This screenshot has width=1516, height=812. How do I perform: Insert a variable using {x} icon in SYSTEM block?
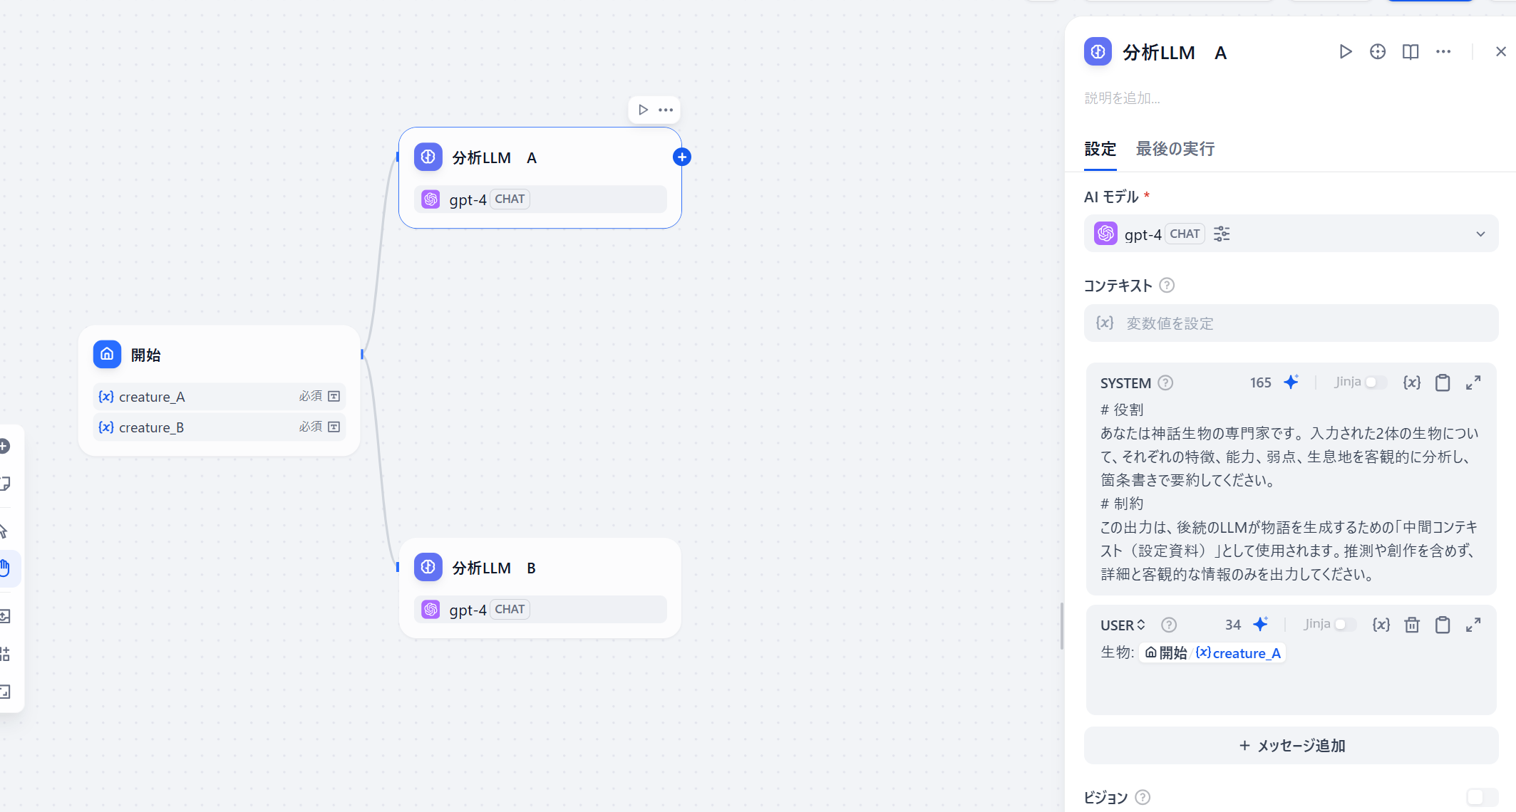tap(1412, 382)
